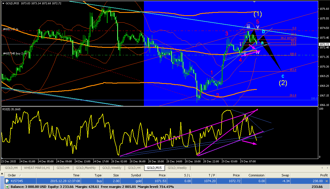
Task: Open the chart menu triangle beside GOLD,M15 title
Action: [x=3, y=3]
